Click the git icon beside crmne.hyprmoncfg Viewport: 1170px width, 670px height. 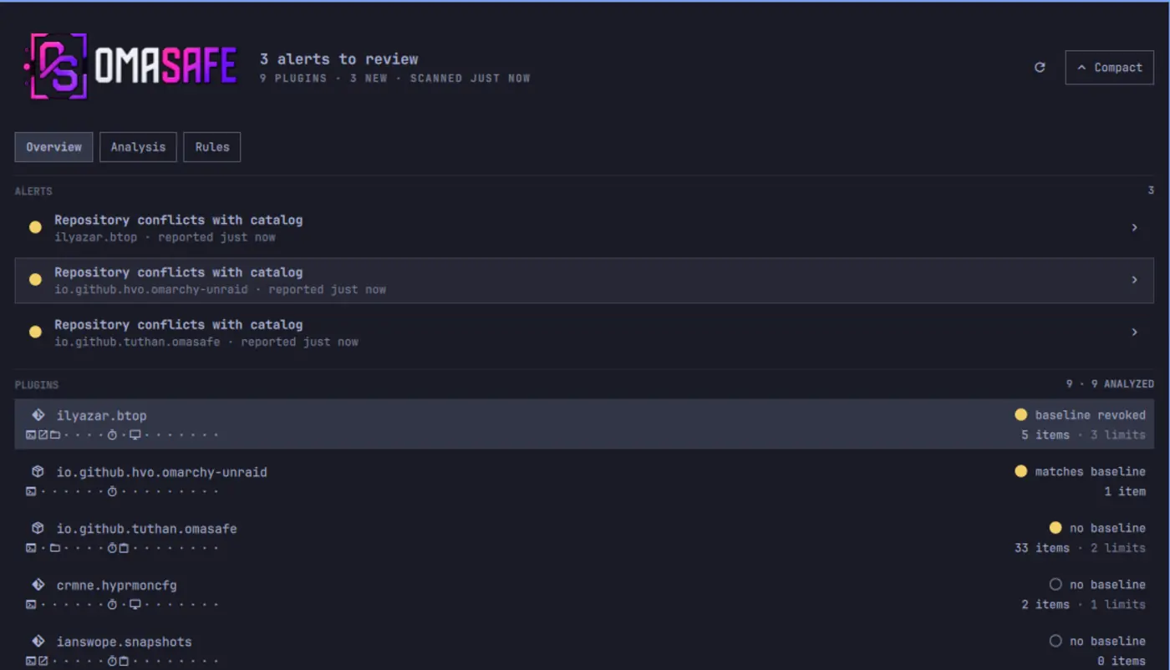point(38,585)
